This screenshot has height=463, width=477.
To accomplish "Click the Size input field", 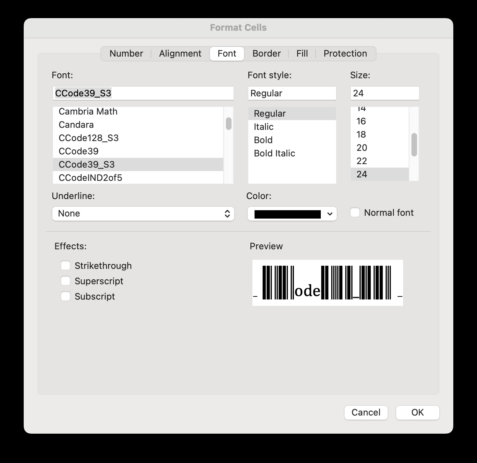I will [x=385, y=93].
